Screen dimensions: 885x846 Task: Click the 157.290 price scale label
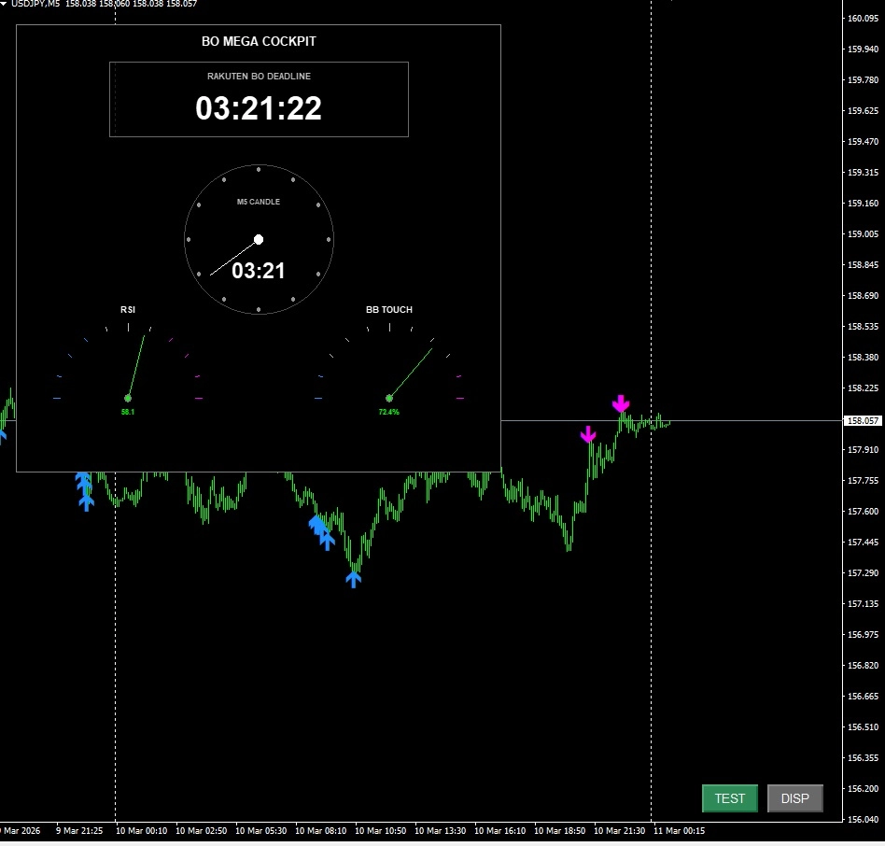pos(863,572)
